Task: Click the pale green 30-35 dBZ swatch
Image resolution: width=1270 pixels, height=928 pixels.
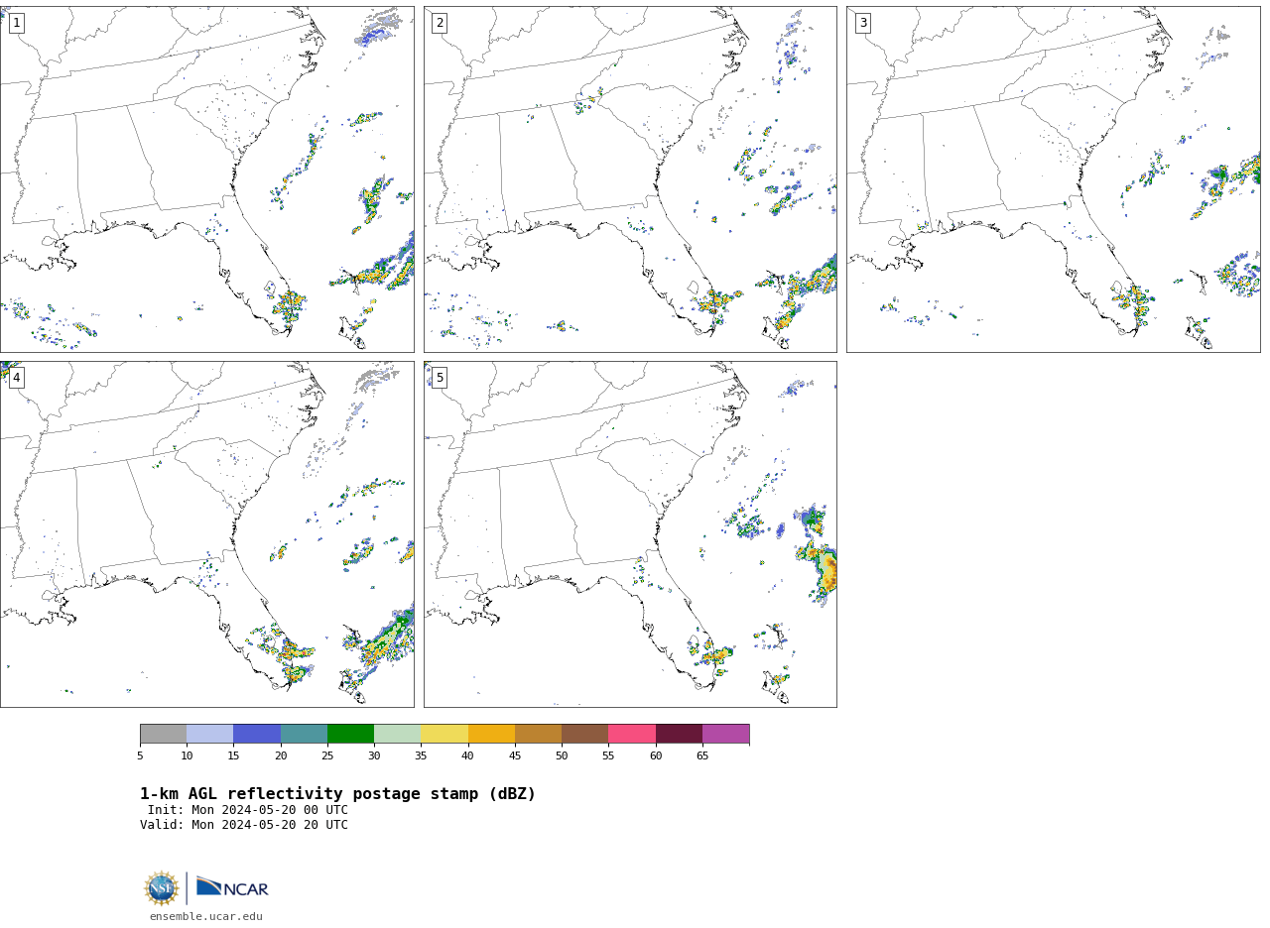Action: coord(397,734)
